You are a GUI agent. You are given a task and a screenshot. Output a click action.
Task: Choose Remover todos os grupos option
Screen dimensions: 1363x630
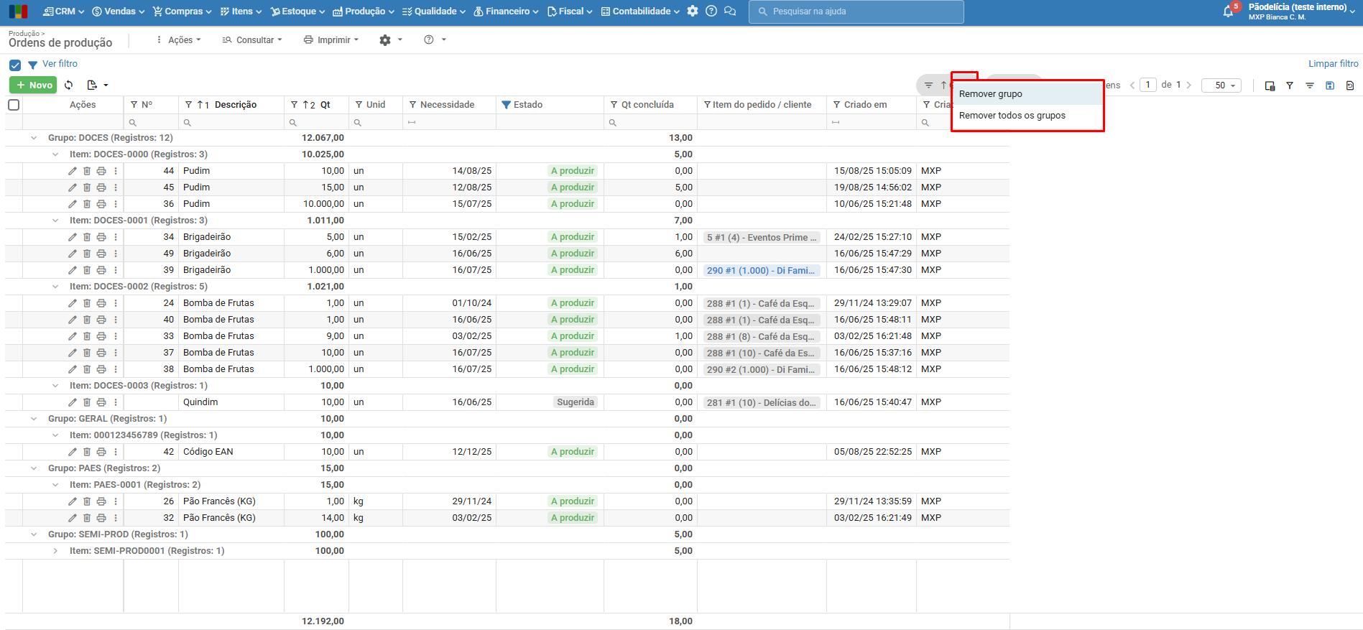coord(1012,116)
